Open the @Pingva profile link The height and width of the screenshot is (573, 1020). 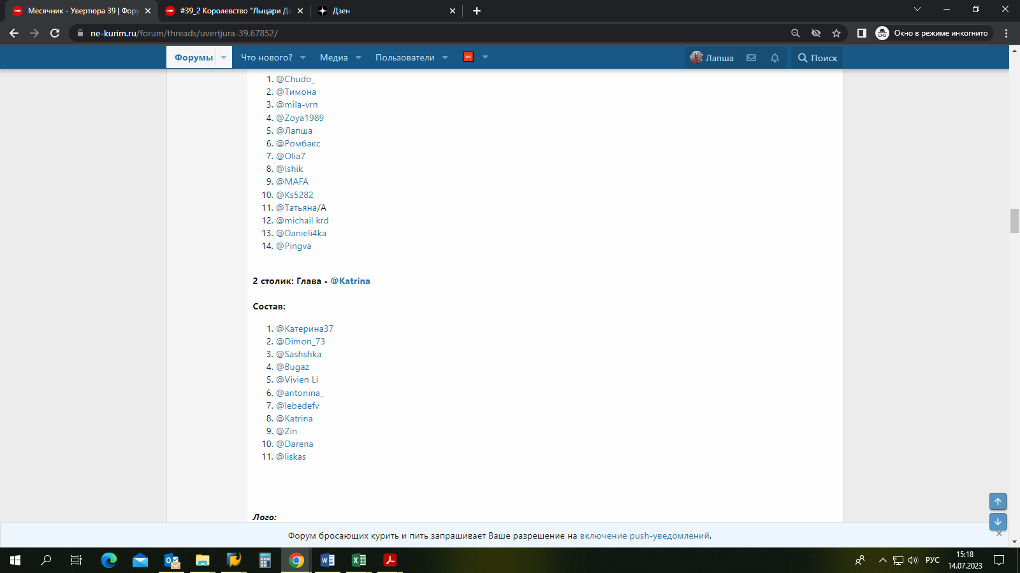pos(294,246)
